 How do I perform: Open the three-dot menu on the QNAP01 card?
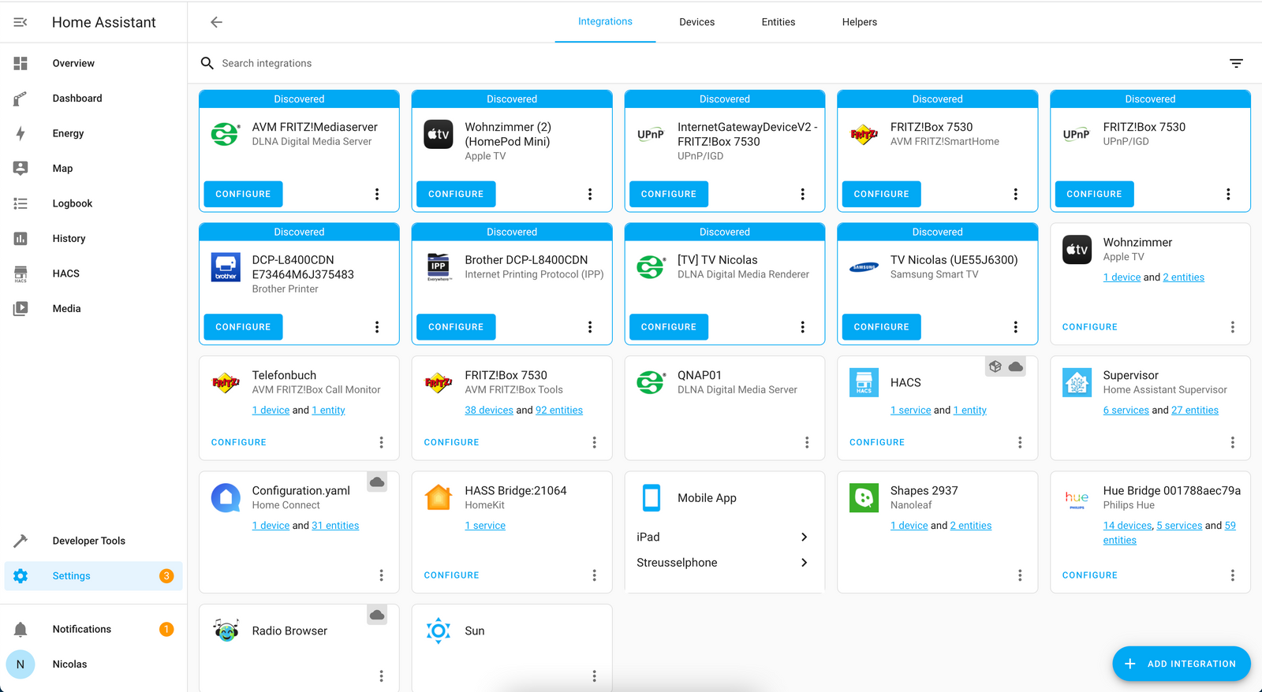point(807,442)
